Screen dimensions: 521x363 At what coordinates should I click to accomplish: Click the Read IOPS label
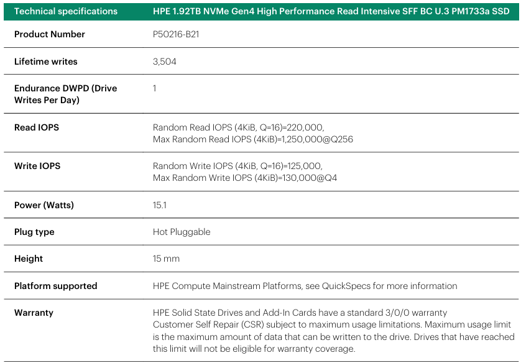pos(37,127)
